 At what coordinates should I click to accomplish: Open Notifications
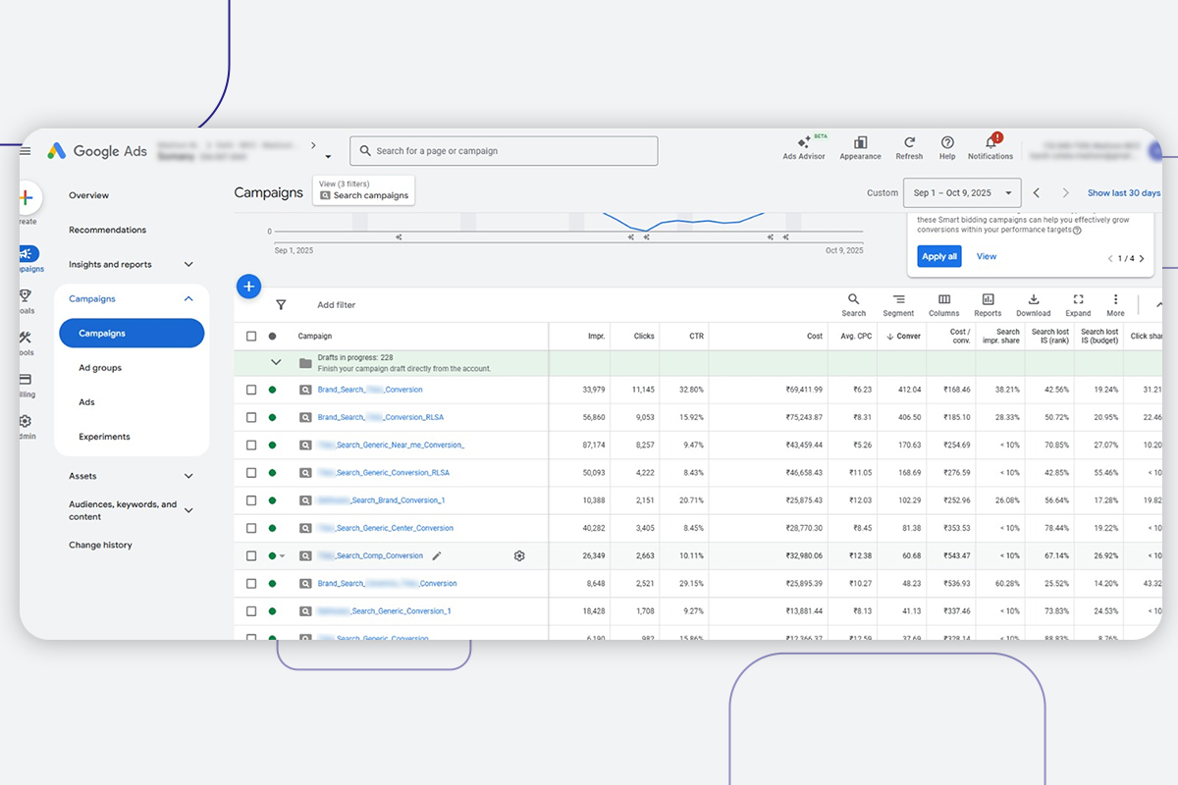[990, 147]
